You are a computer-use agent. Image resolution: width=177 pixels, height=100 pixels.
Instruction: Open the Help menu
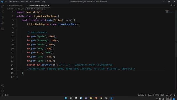(x=43, y=2)
